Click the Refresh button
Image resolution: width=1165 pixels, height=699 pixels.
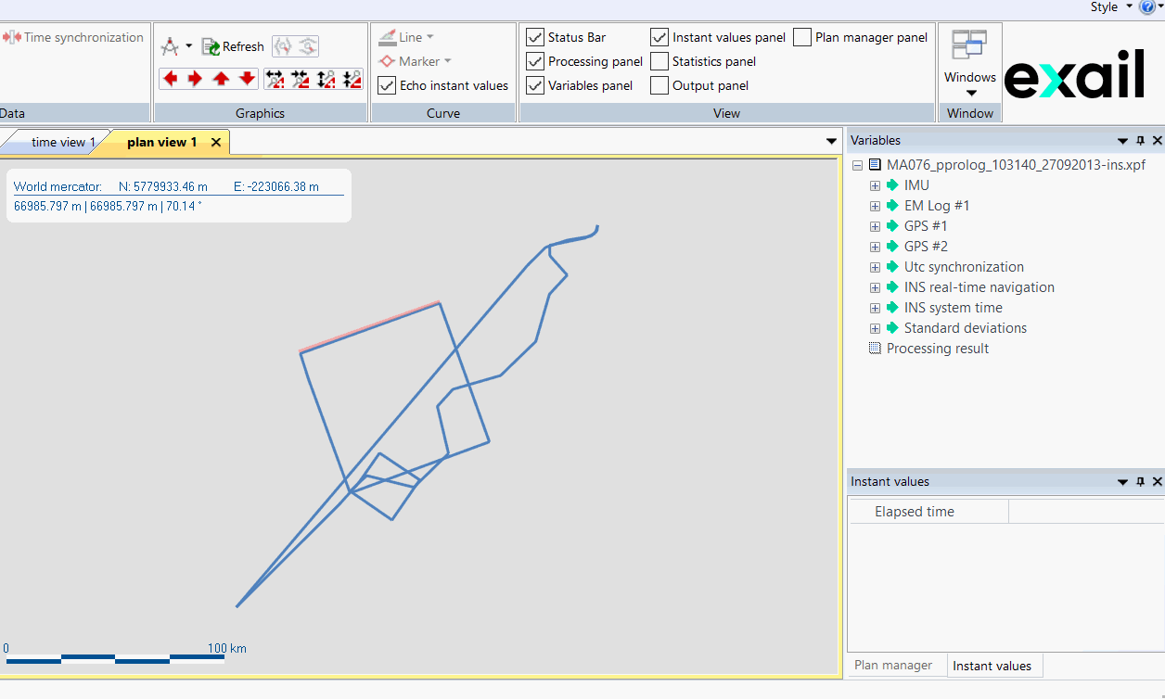coord(233,46)
